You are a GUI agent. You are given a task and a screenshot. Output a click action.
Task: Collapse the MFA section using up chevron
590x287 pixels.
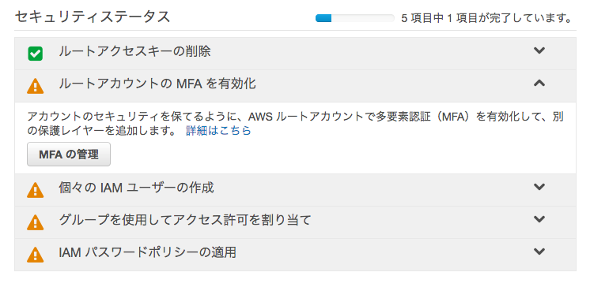pyautogui.click(x=539, y=83)
